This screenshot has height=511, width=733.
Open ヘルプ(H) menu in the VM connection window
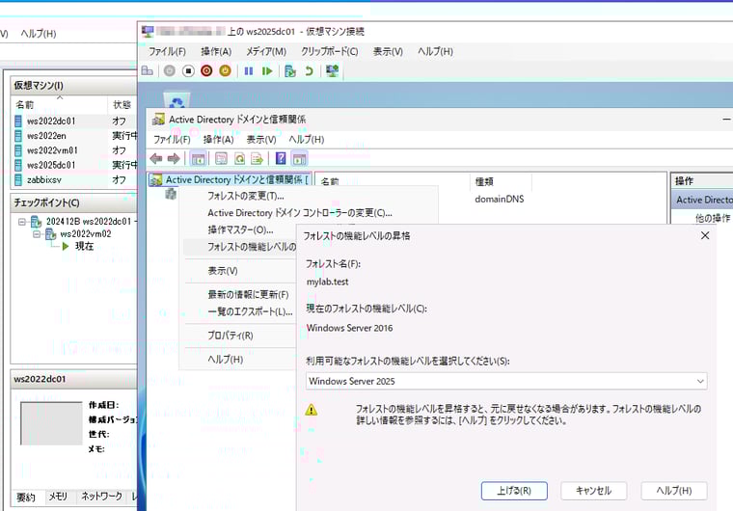(x=435, y=51)
